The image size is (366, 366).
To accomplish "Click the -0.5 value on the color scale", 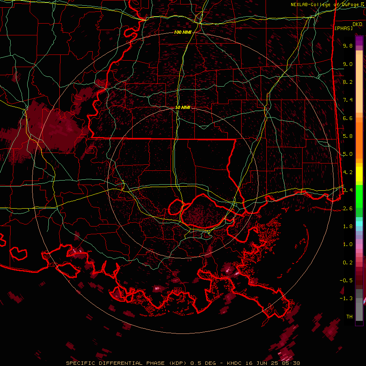I will tap(346, 281).
